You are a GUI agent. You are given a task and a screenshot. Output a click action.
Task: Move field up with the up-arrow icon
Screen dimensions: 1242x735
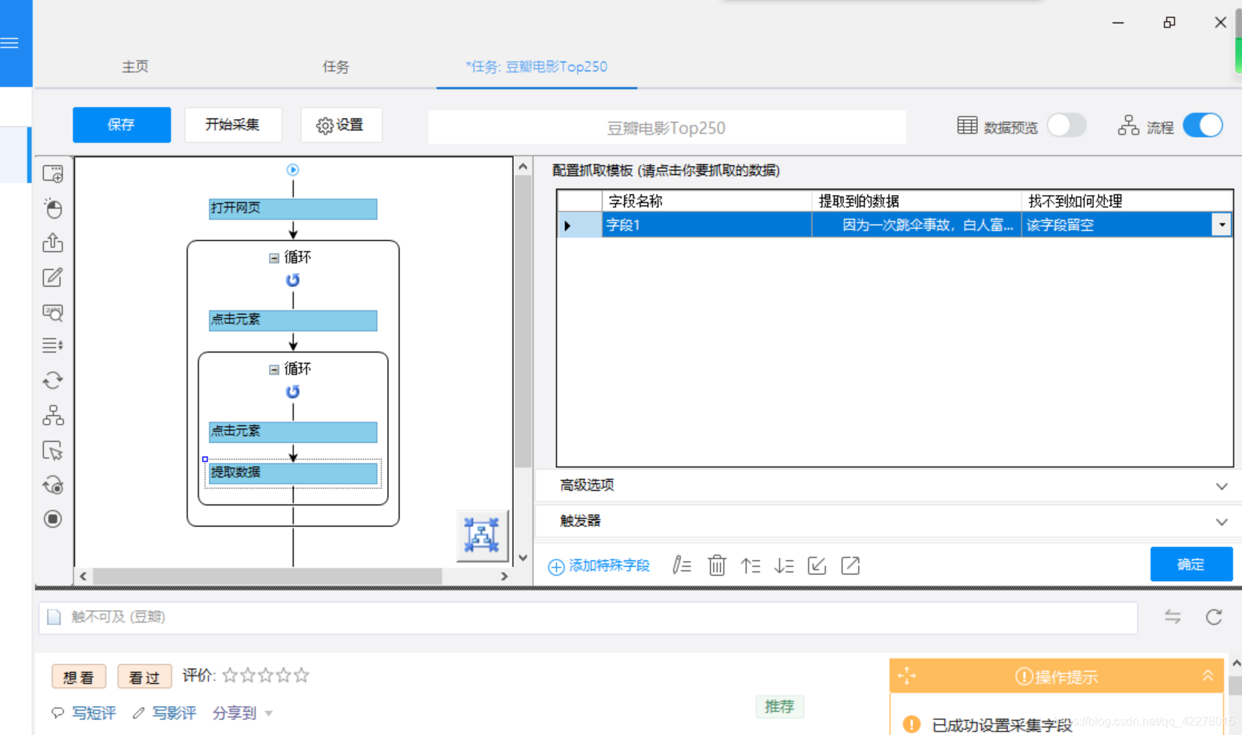tap(750, 566)
